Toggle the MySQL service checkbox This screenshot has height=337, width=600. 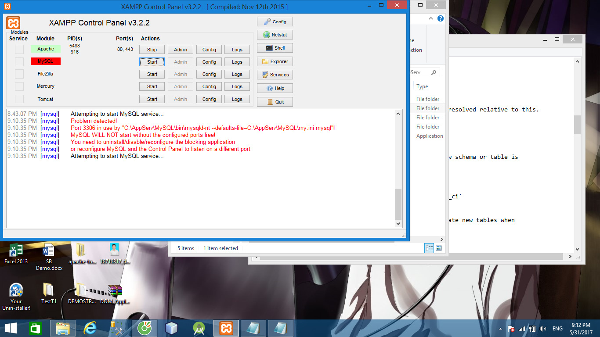[x=19, y=61]
